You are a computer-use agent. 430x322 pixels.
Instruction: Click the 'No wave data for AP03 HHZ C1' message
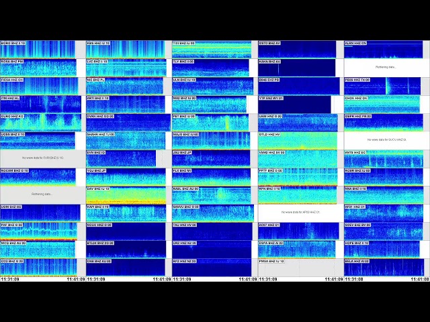300,212
